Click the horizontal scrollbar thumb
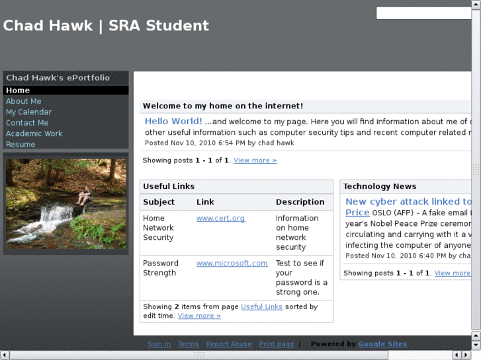 (198, 355)
